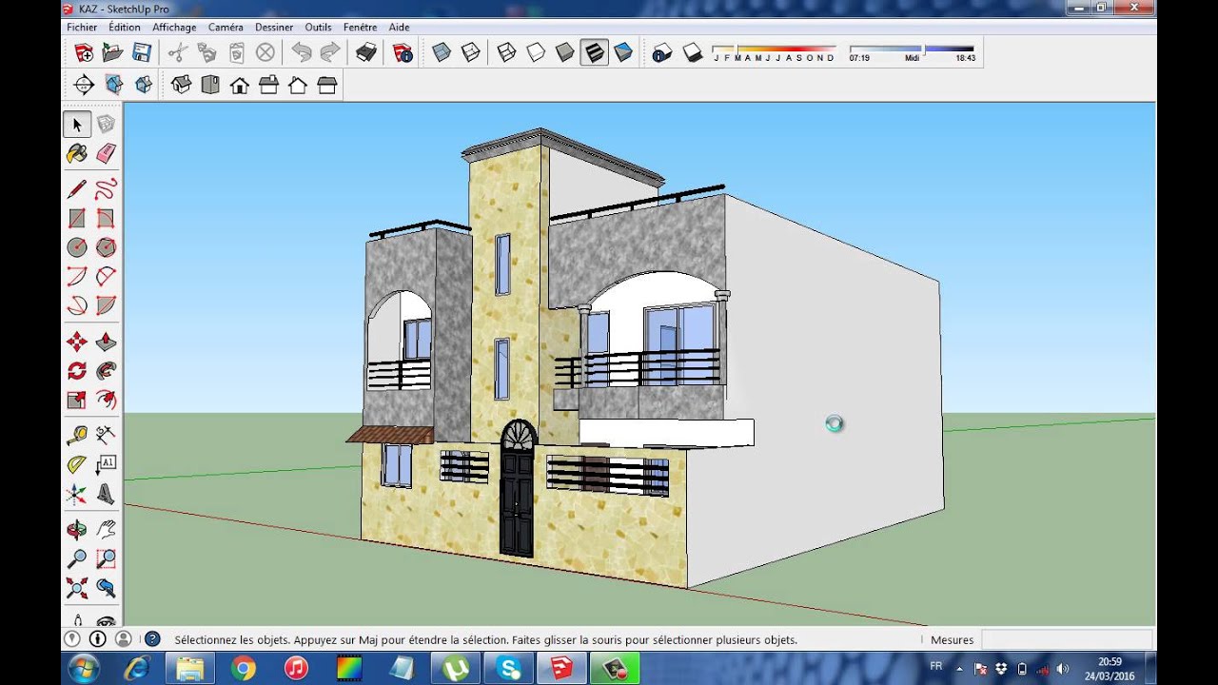The height and width of the screenshot is (685, 1218).
Task: Open a file with folder icon
Action: point(112,53)
